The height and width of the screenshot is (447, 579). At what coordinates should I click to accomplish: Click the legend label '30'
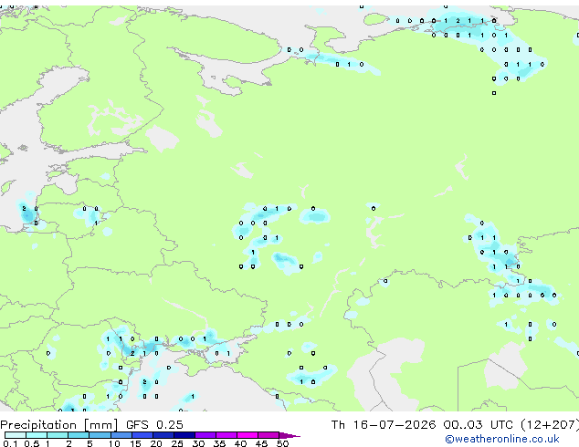point(198,443)
